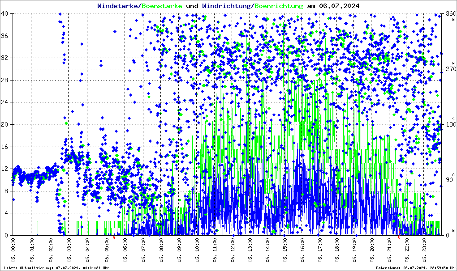This screenshot has height=271, width=457.
Task: Click the 'W' compass letter above 270
Action: tap(453, 63)
